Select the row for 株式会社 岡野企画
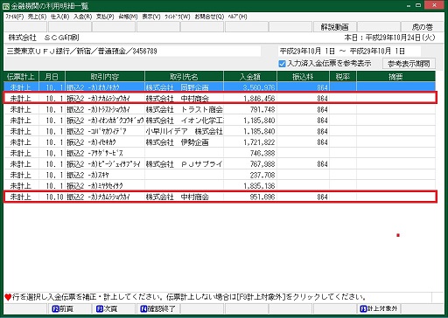The width and height of the screenshot is (448, 318). (220, 87)
